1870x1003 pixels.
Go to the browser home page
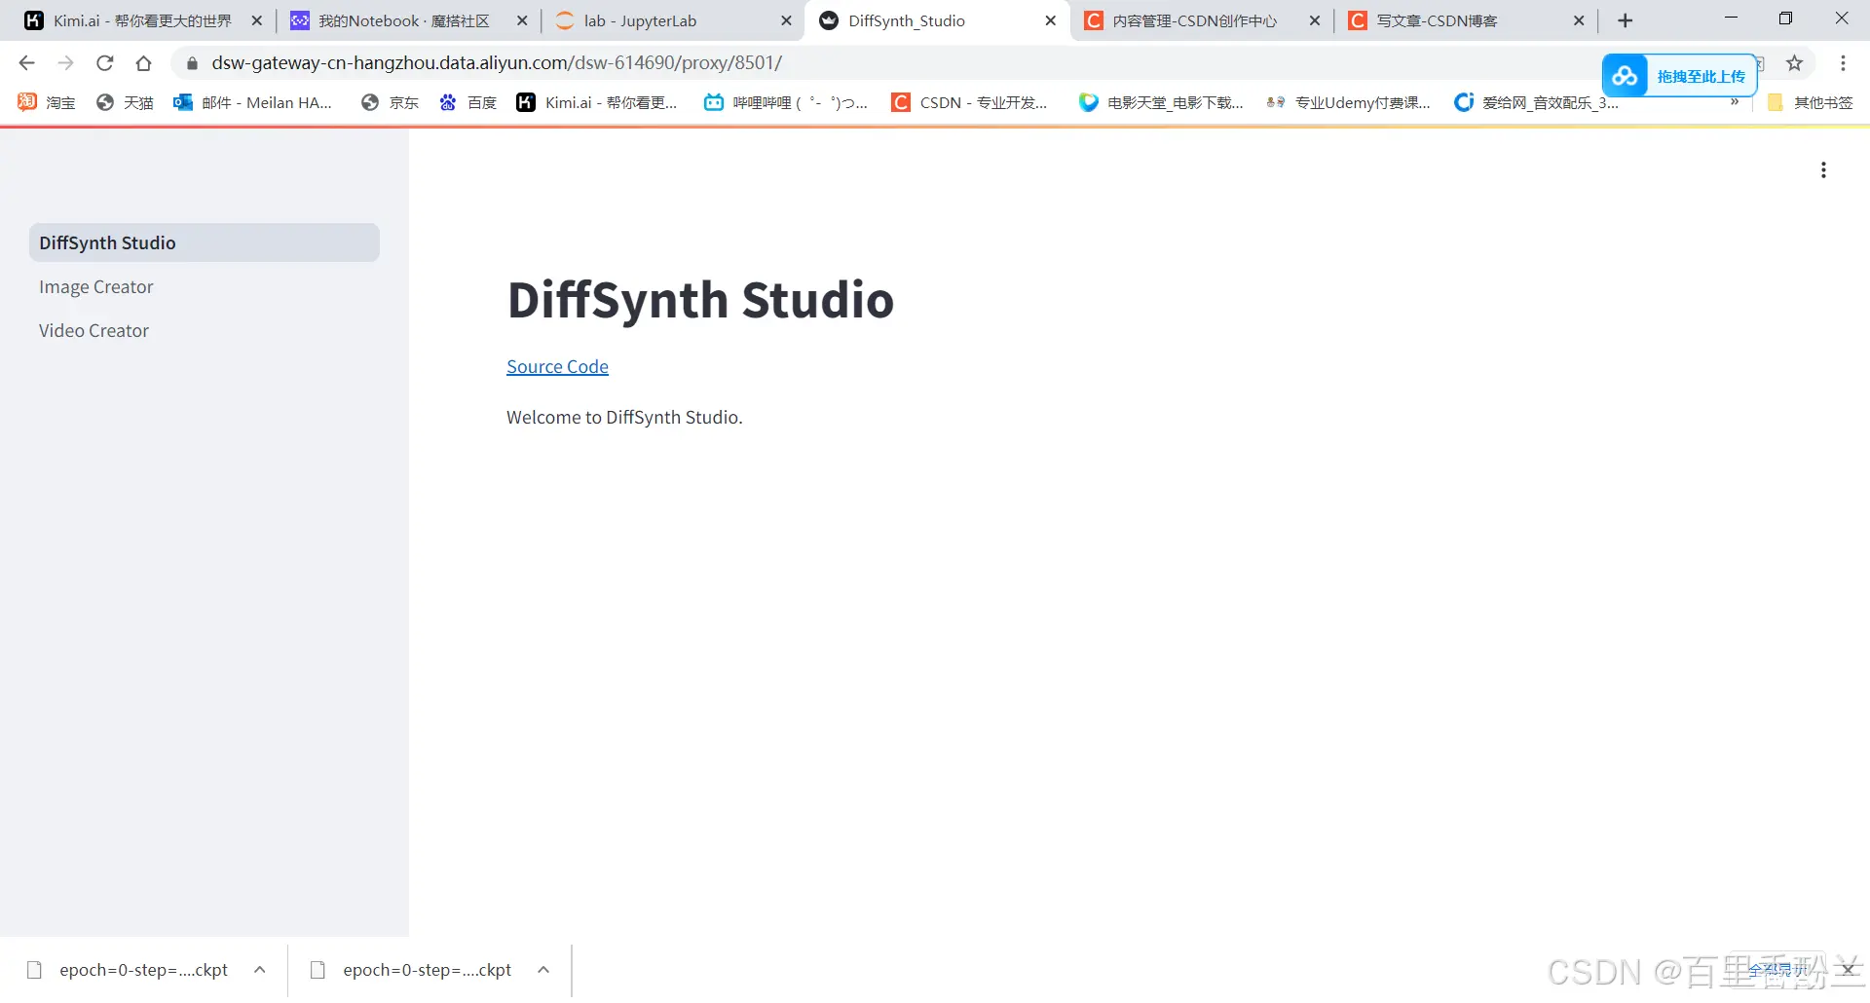[143, 63]
